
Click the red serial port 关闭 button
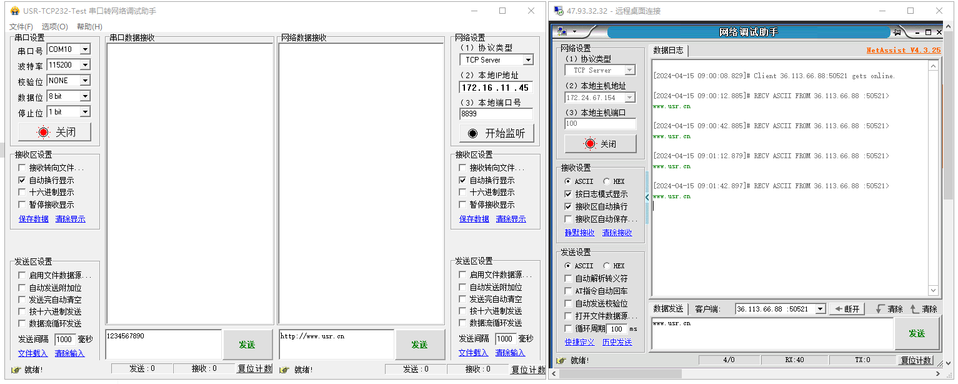(x=54, y=132)
